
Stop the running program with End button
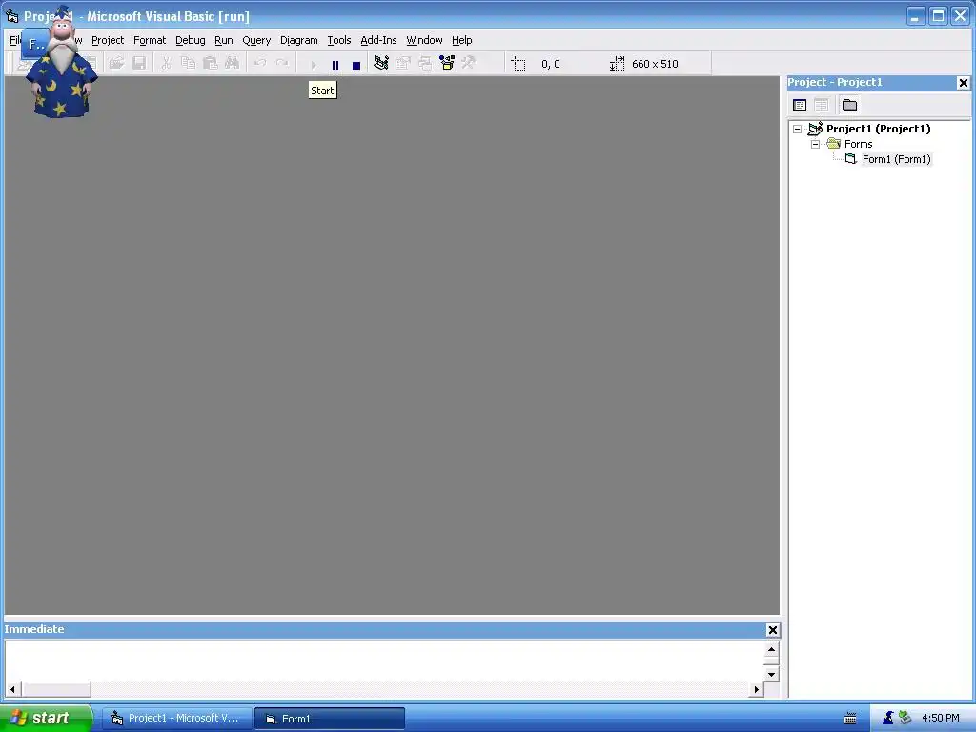(x=356, y=64)
